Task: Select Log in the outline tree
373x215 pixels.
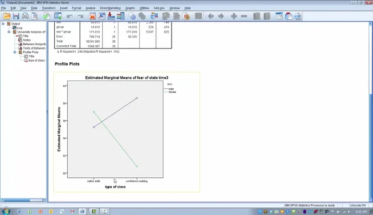Action: click(20, 28)
